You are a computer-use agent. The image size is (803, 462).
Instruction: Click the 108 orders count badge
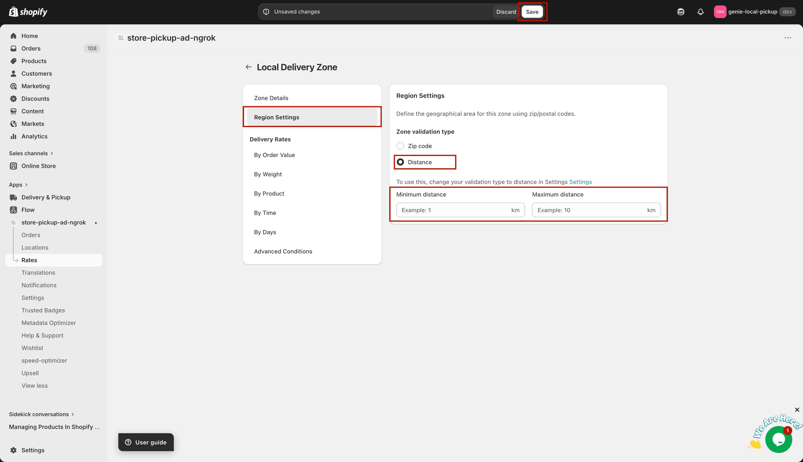[92, 49]
